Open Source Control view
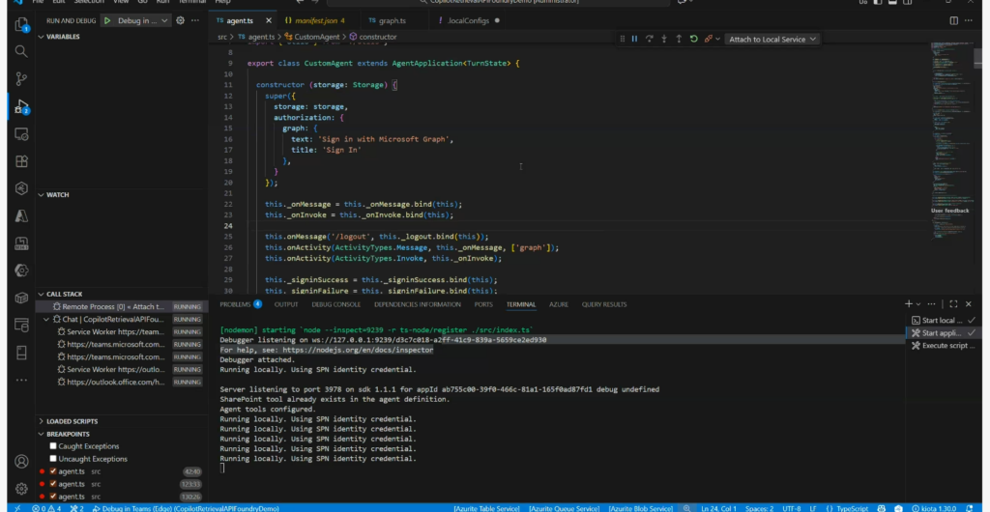 pyautogui.click(x=21, y=79)
